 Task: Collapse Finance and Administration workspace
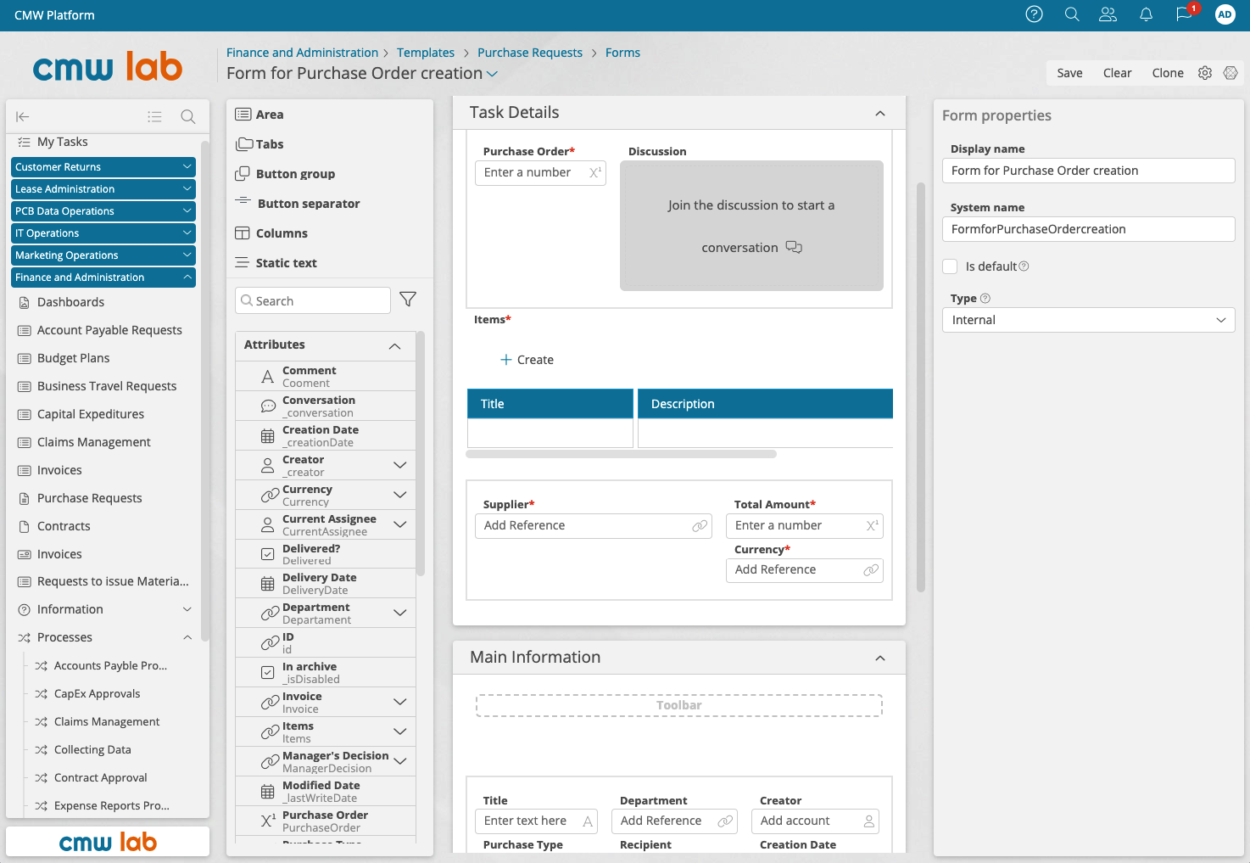(x=103, y=277)
